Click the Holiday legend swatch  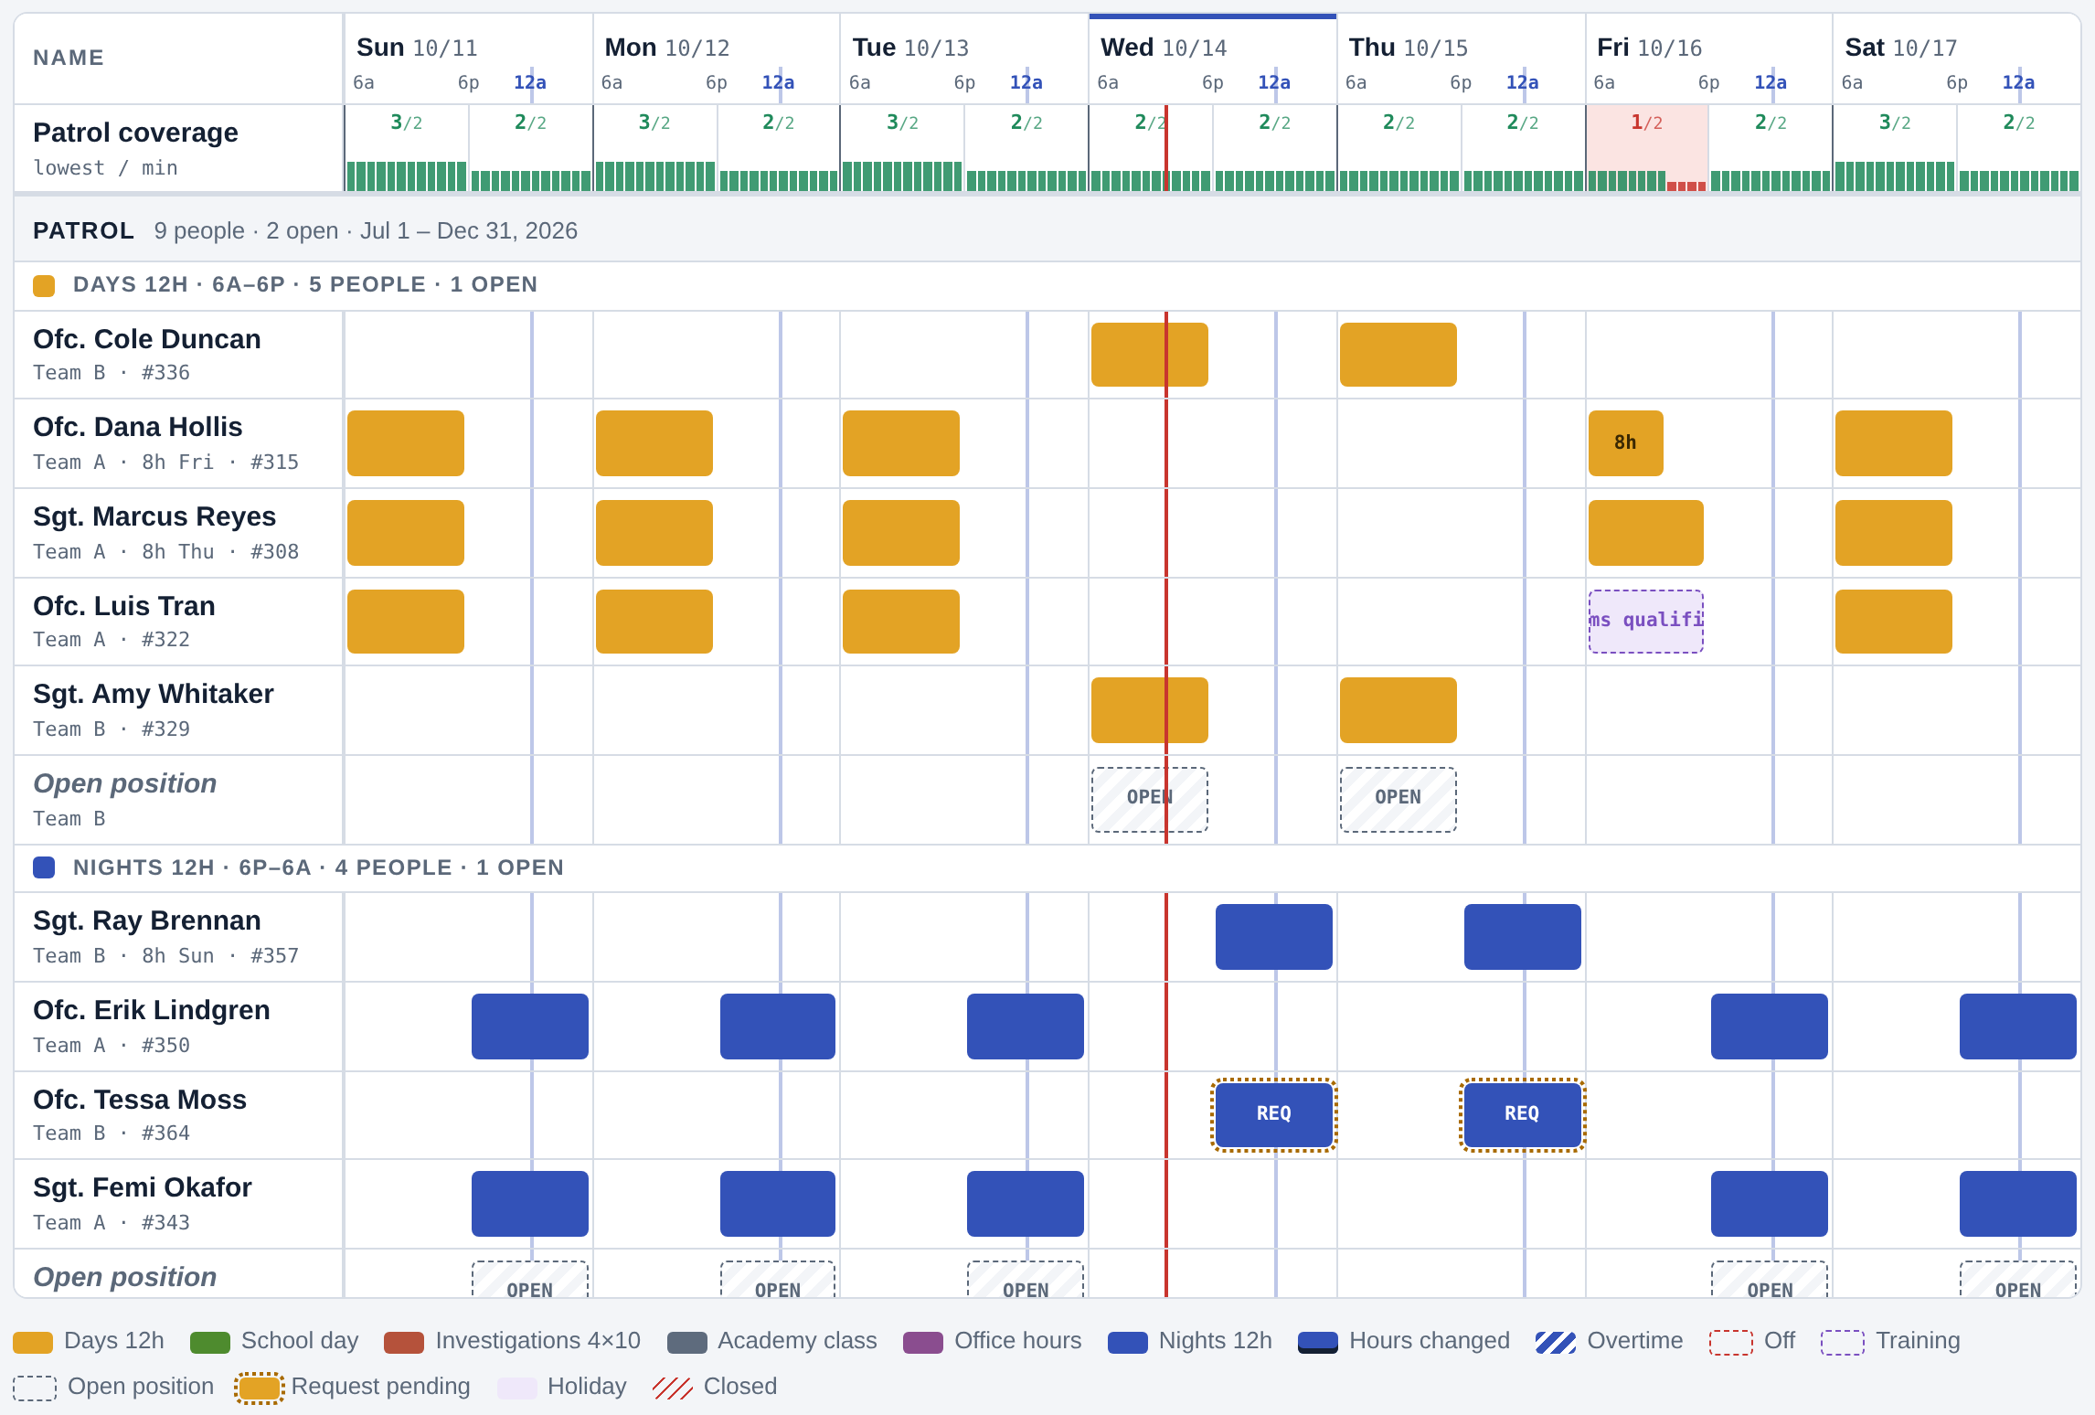tap(516, 1388)
